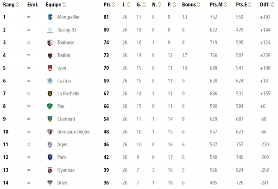Open the Castres team name link

(x=64, y=81)
